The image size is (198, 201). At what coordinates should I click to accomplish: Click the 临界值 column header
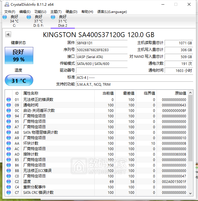[x=146, y=93]
